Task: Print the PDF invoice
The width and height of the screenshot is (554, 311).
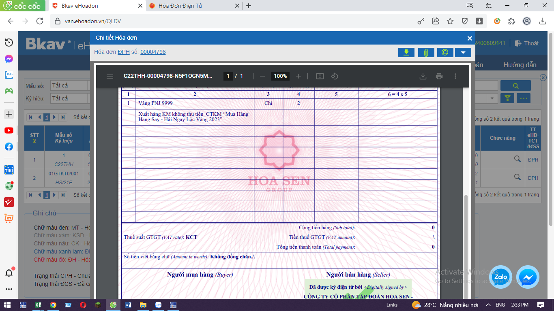Action: [x=439, y=76]
